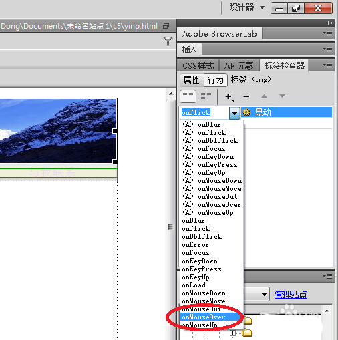Restore the document window with float icon
Screen dimensions: 338x340
[x=166, y=26]
